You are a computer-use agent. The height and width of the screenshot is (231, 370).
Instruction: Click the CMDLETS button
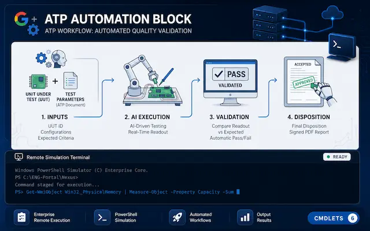click(334, 218)
